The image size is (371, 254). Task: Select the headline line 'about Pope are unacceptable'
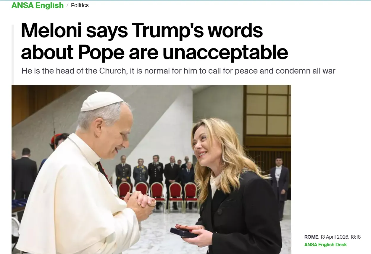pyautogui.click(x=154, y=53)
